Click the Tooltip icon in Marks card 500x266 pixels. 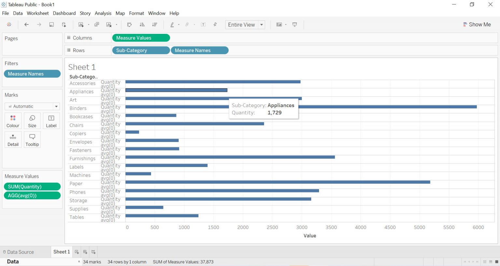coord(32,139)
